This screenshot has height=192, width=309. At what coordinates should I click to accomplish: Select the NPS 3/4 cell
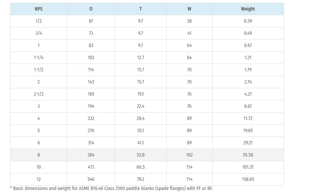[x=39, y=33]
